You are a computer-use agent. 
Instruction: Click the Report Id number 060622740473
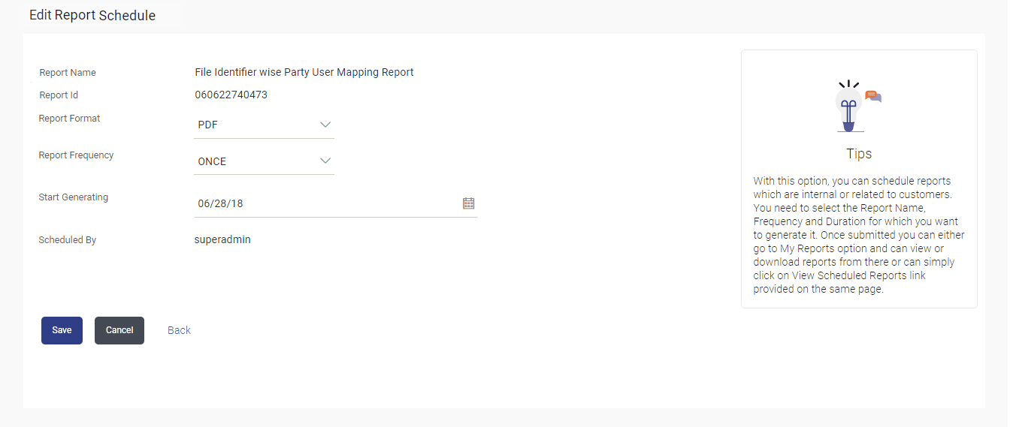point(231,95)
